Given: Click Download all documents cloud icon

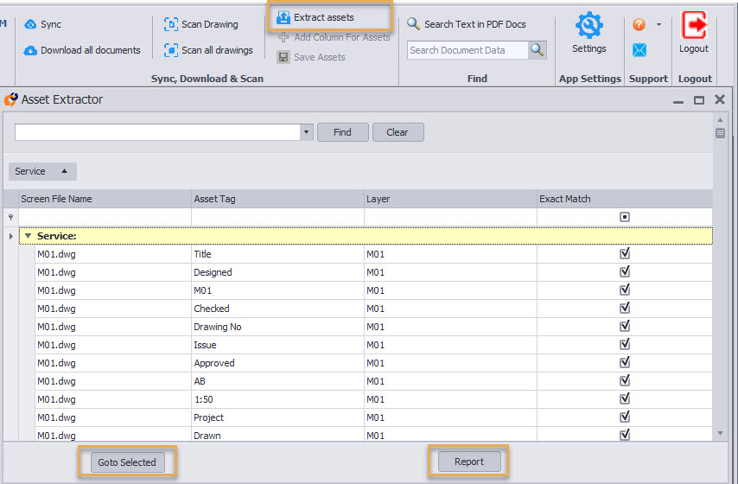Looking at the screenshot, I should click(x=30, y=50).
